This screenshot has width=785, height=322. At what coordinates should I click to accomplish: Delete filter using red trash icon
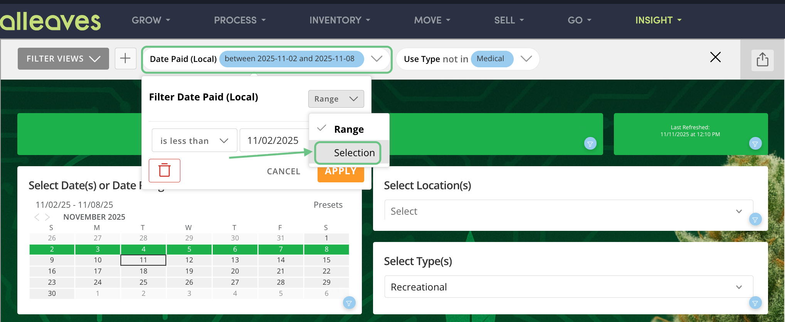165,170
